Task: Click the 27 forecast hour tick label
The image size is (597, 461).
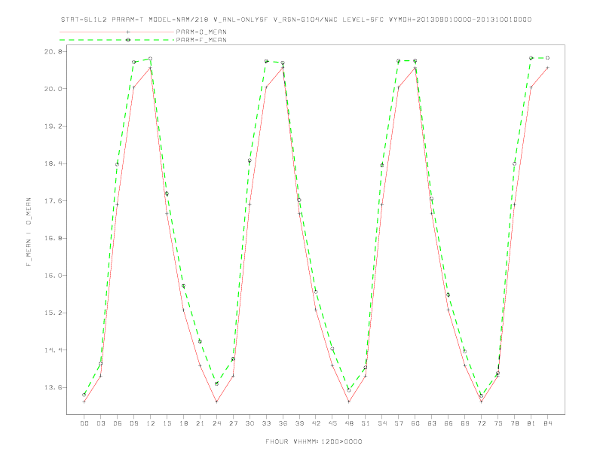Action: [233, 423]
